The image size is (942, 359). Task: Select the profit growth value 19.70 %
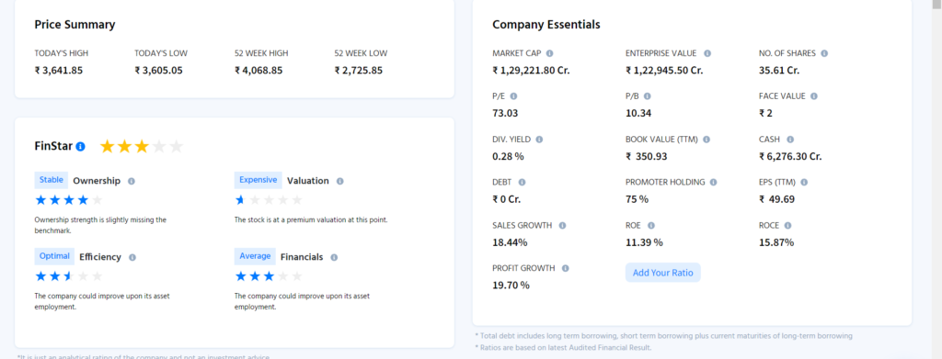coord(511,286)
